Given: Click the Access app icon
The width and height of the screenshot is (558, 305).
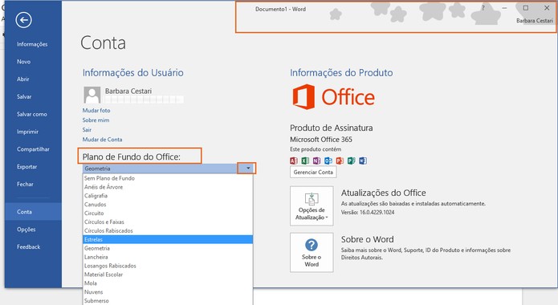Looking at the screenshot, I should pyautogui.click(x=294, y=161).
